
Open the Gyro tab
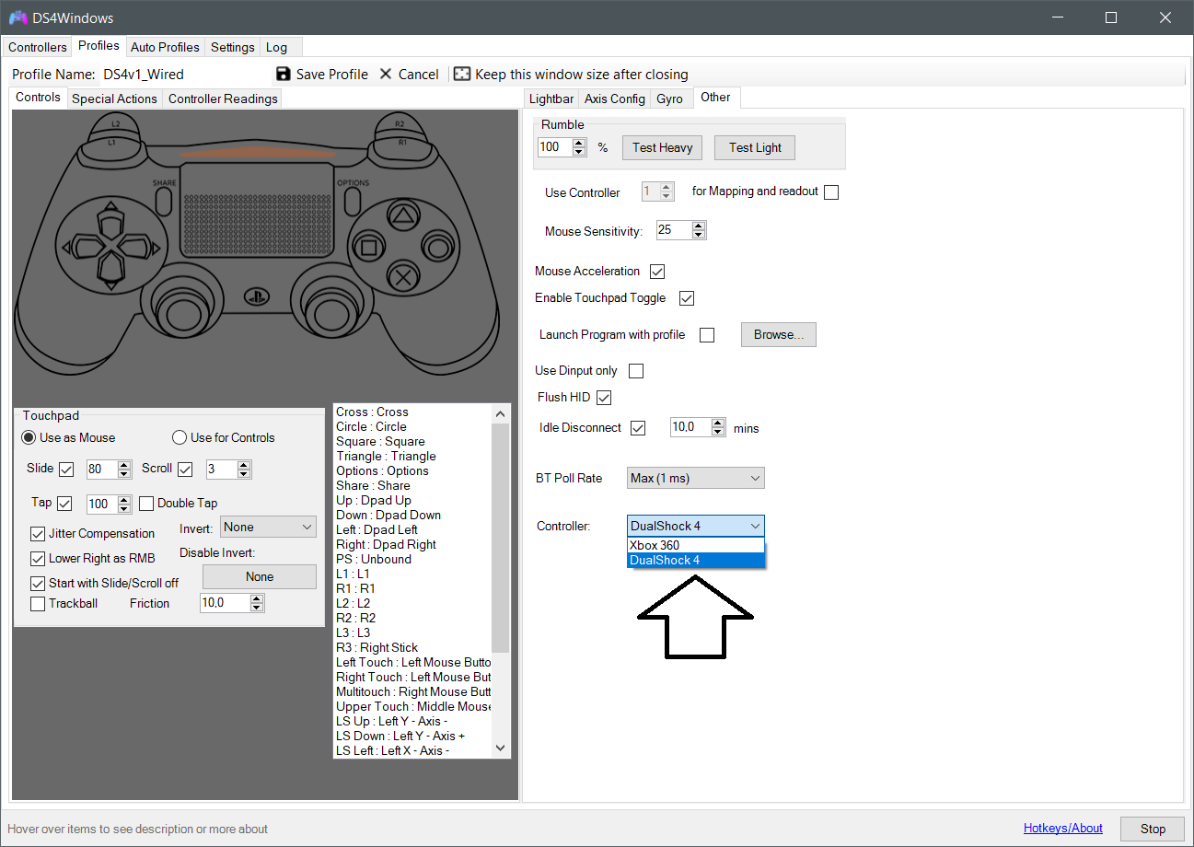669,99
